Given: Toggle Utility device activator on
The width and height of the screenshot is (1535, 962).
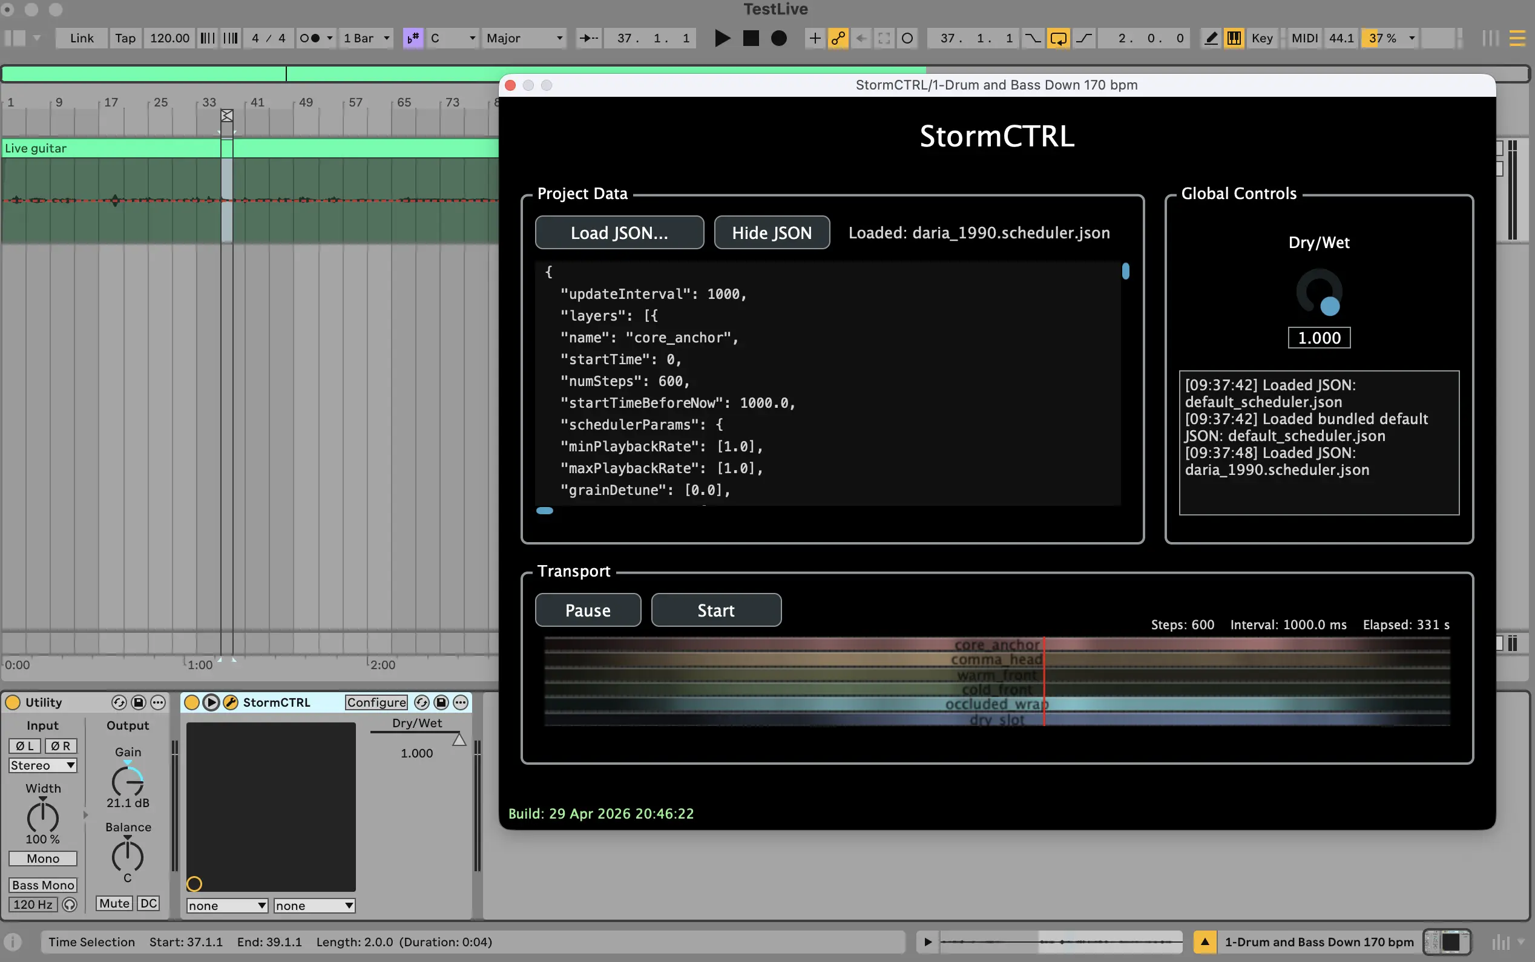Looking at the screenshot, I should 13,702.
